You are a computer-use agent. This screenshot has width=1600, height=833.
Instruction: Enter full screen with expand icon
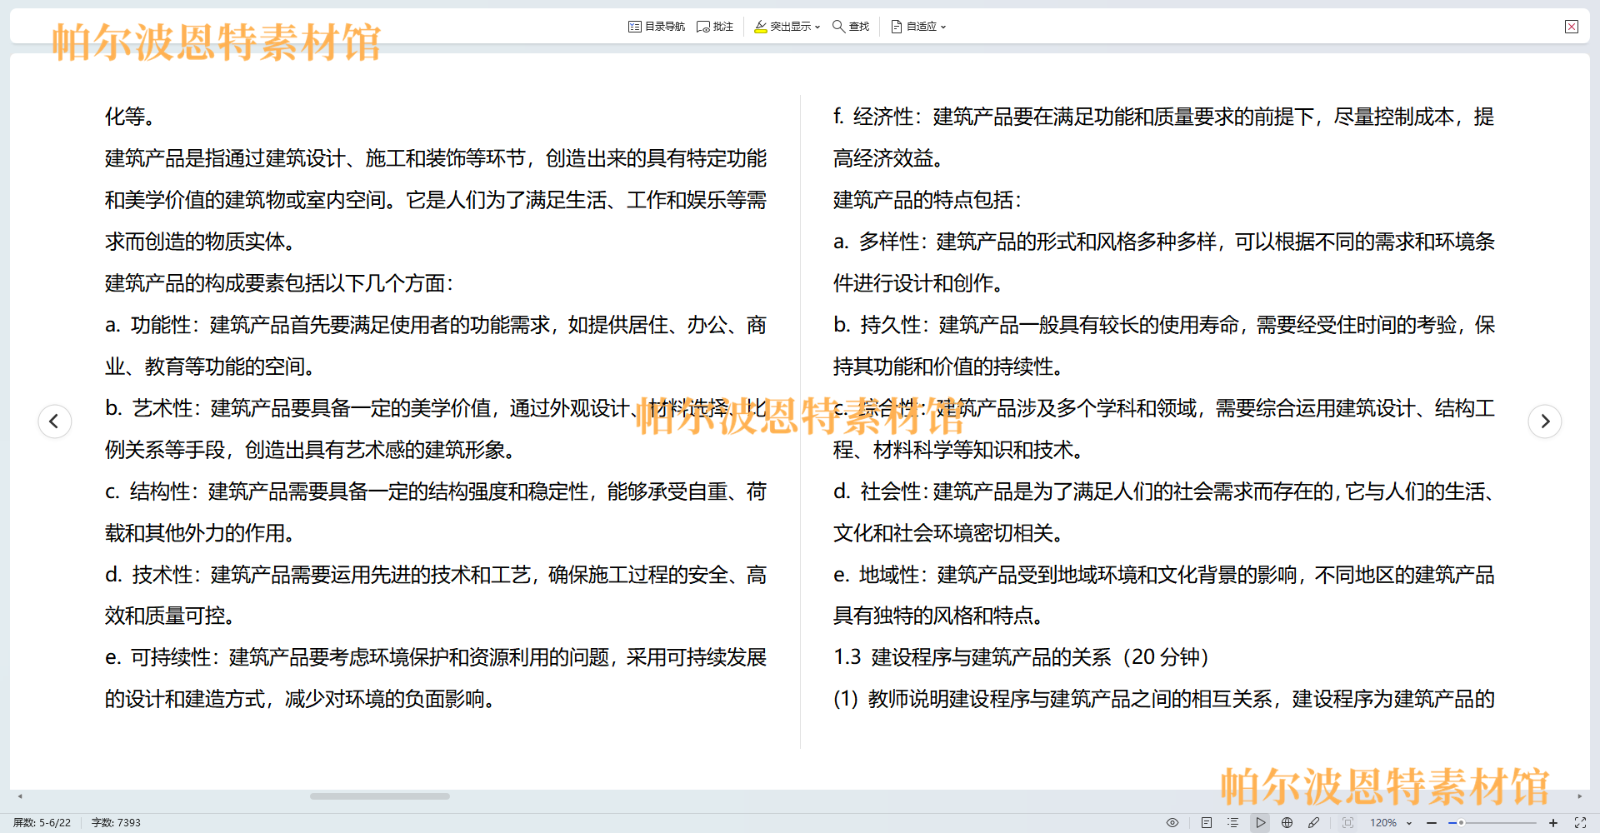[1580, 822]
